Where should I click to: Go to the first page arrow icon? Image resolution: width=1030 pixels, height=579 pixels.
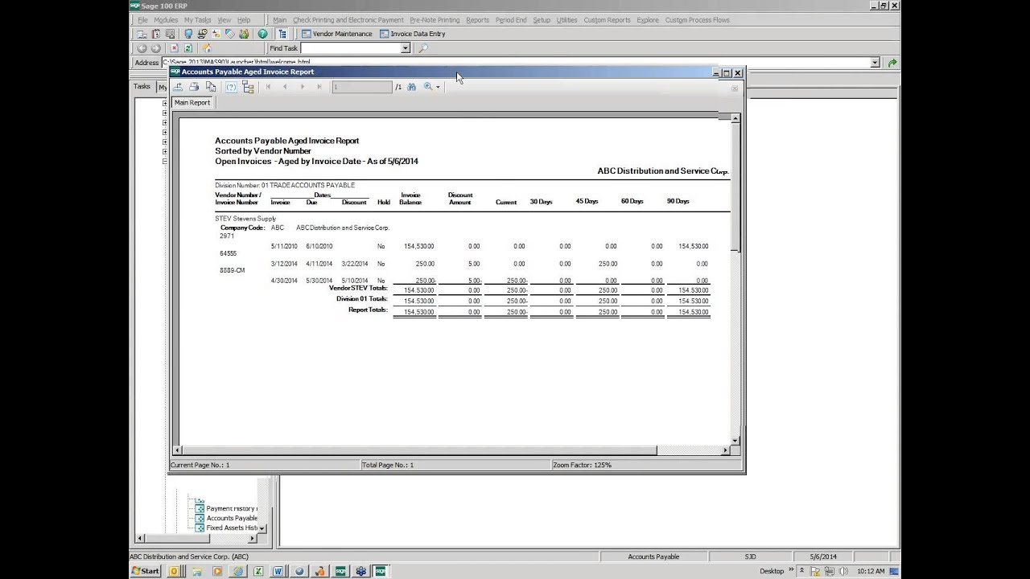[268, 87]
